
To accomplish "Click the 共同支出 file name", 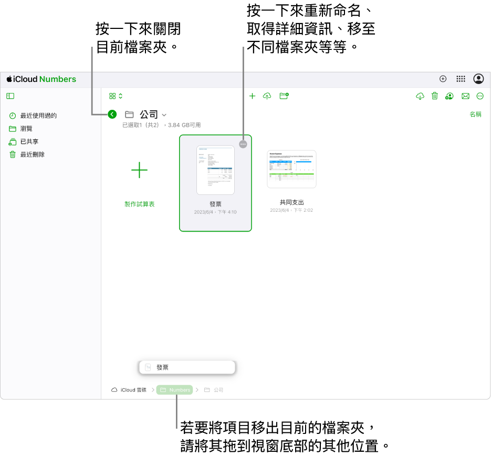I will [291, 202].
